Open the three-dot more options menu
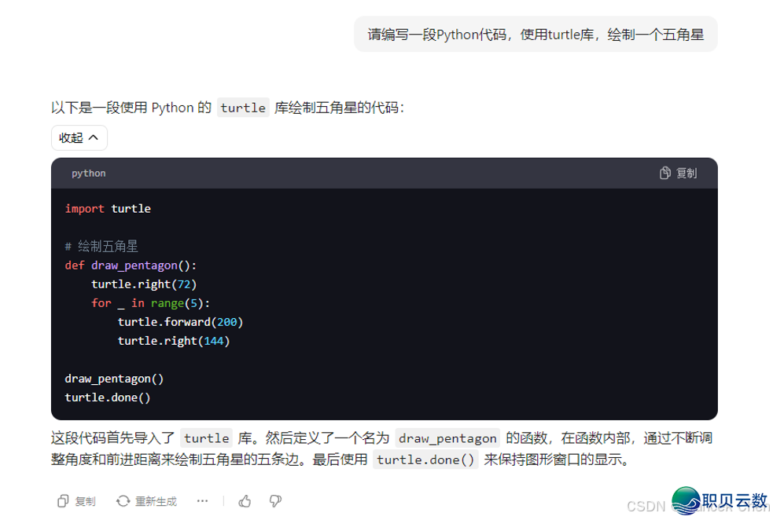Image resolution: width=773 pixels, height=520 pixels. tap(203, 501)
